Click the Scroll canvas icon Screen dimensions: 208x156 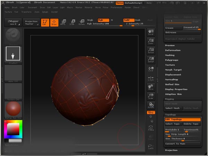(x=151, y=33)
